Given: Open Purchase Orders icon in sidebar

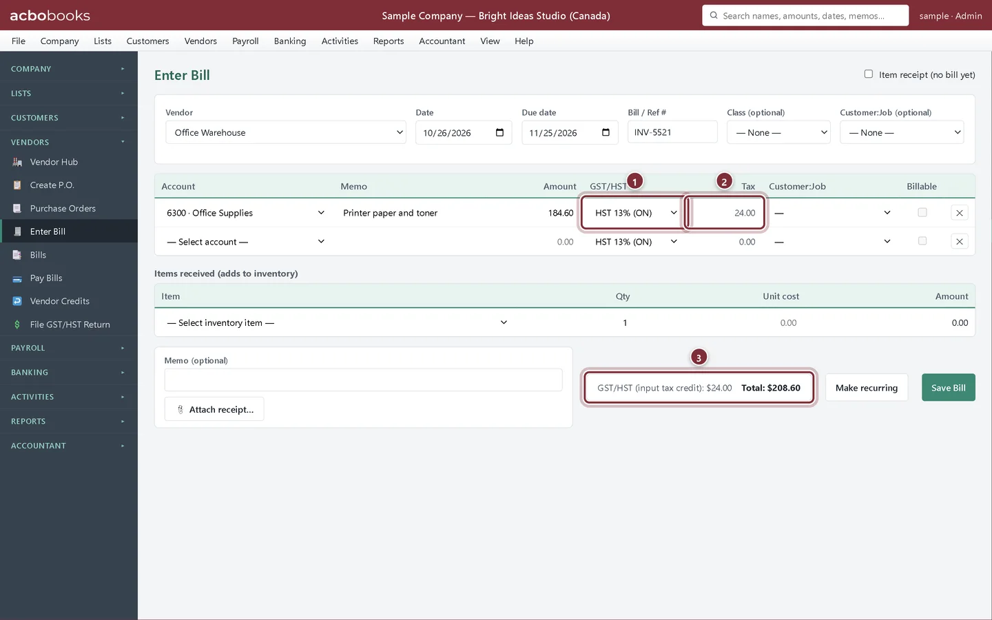Looking at the screenshot, I should tap(17, 209).
